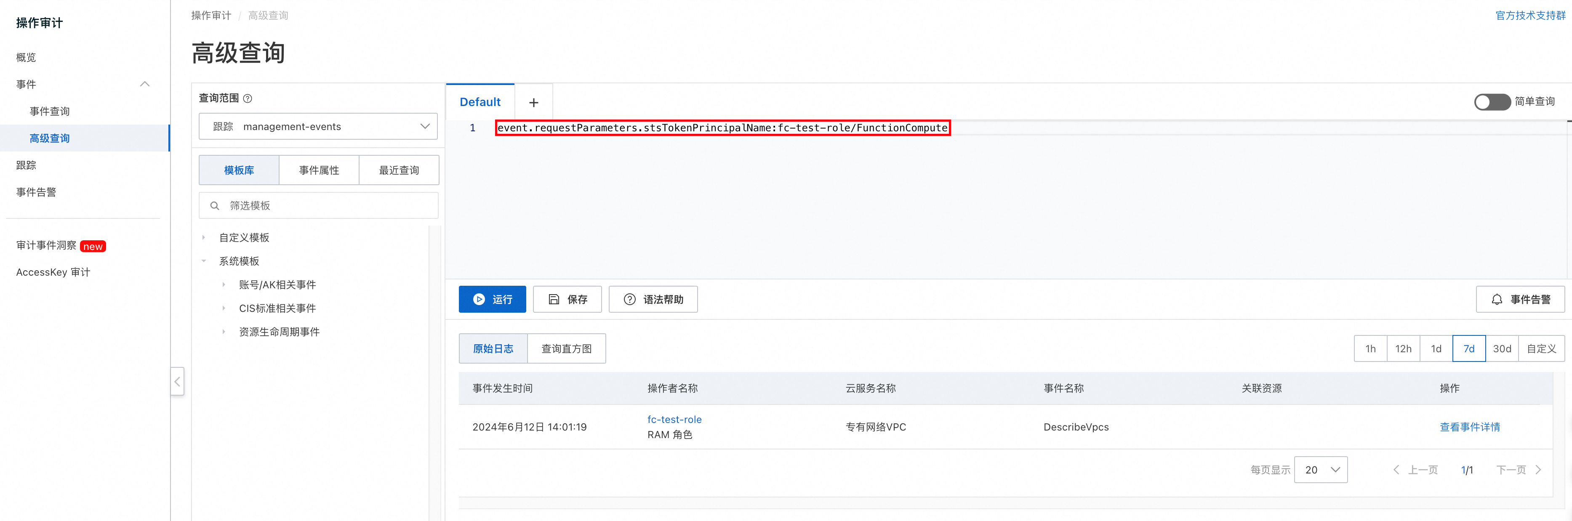
Task: Click into the query editor line 1
Action: (722, 128)
